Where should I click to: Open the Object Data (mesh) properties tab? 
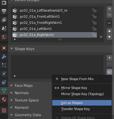[x=4, y=91]
